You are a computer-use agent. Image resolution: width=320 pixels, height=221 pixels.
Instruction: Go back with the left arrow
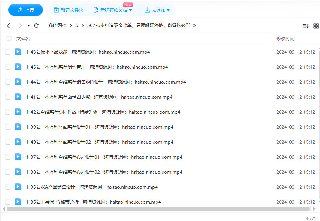click(8, 25)
